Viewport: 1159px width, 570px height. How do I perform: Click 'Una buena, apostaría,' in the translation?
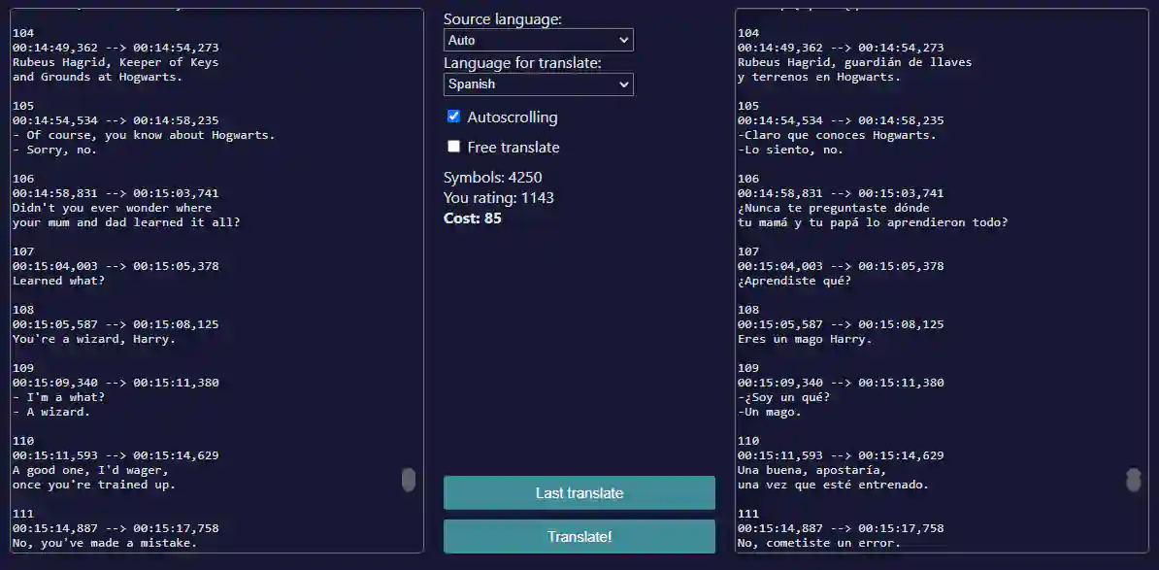812,470
